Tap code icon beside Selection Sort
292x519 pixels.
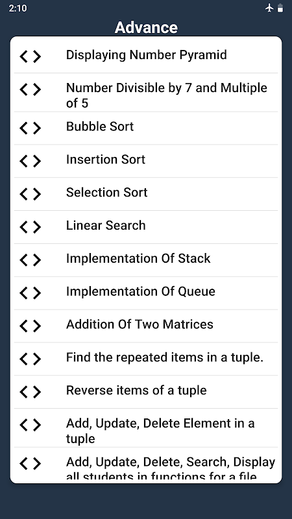click(30, 194)
